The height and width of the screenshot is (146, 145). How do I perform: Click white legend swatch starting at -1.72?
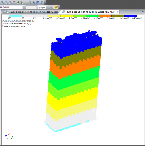[28, 16]
